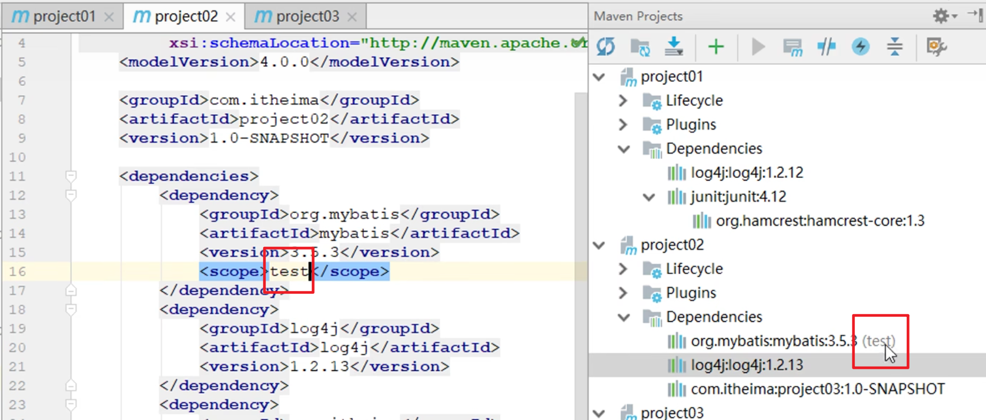Select the junit:junit:4.12 label
The image size is (986, 420).
tap(738, 197)
